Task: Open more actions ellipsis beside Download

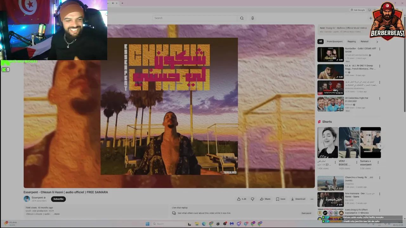Action: point(312,199)
